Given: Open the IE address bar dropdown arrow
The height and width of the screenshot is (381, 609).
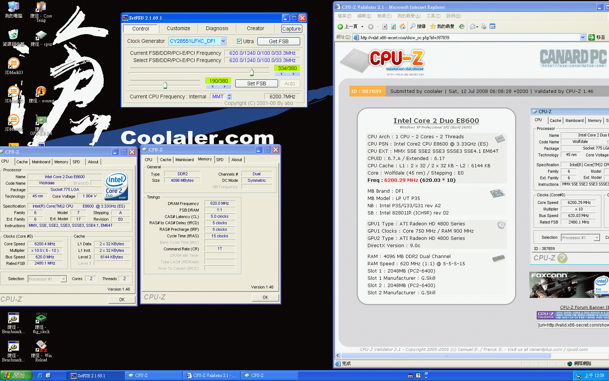Looking at the screenshot, I should (x=583, y=37).
